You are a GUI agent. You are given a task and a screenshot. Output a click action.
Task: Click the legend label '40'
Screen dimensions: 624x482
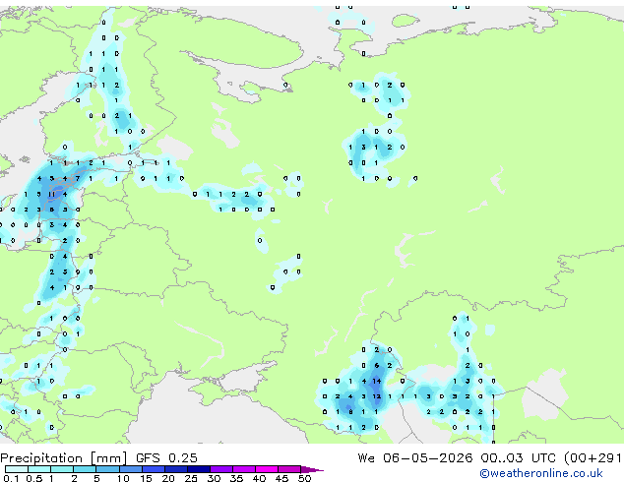click(x=259, y=478)
